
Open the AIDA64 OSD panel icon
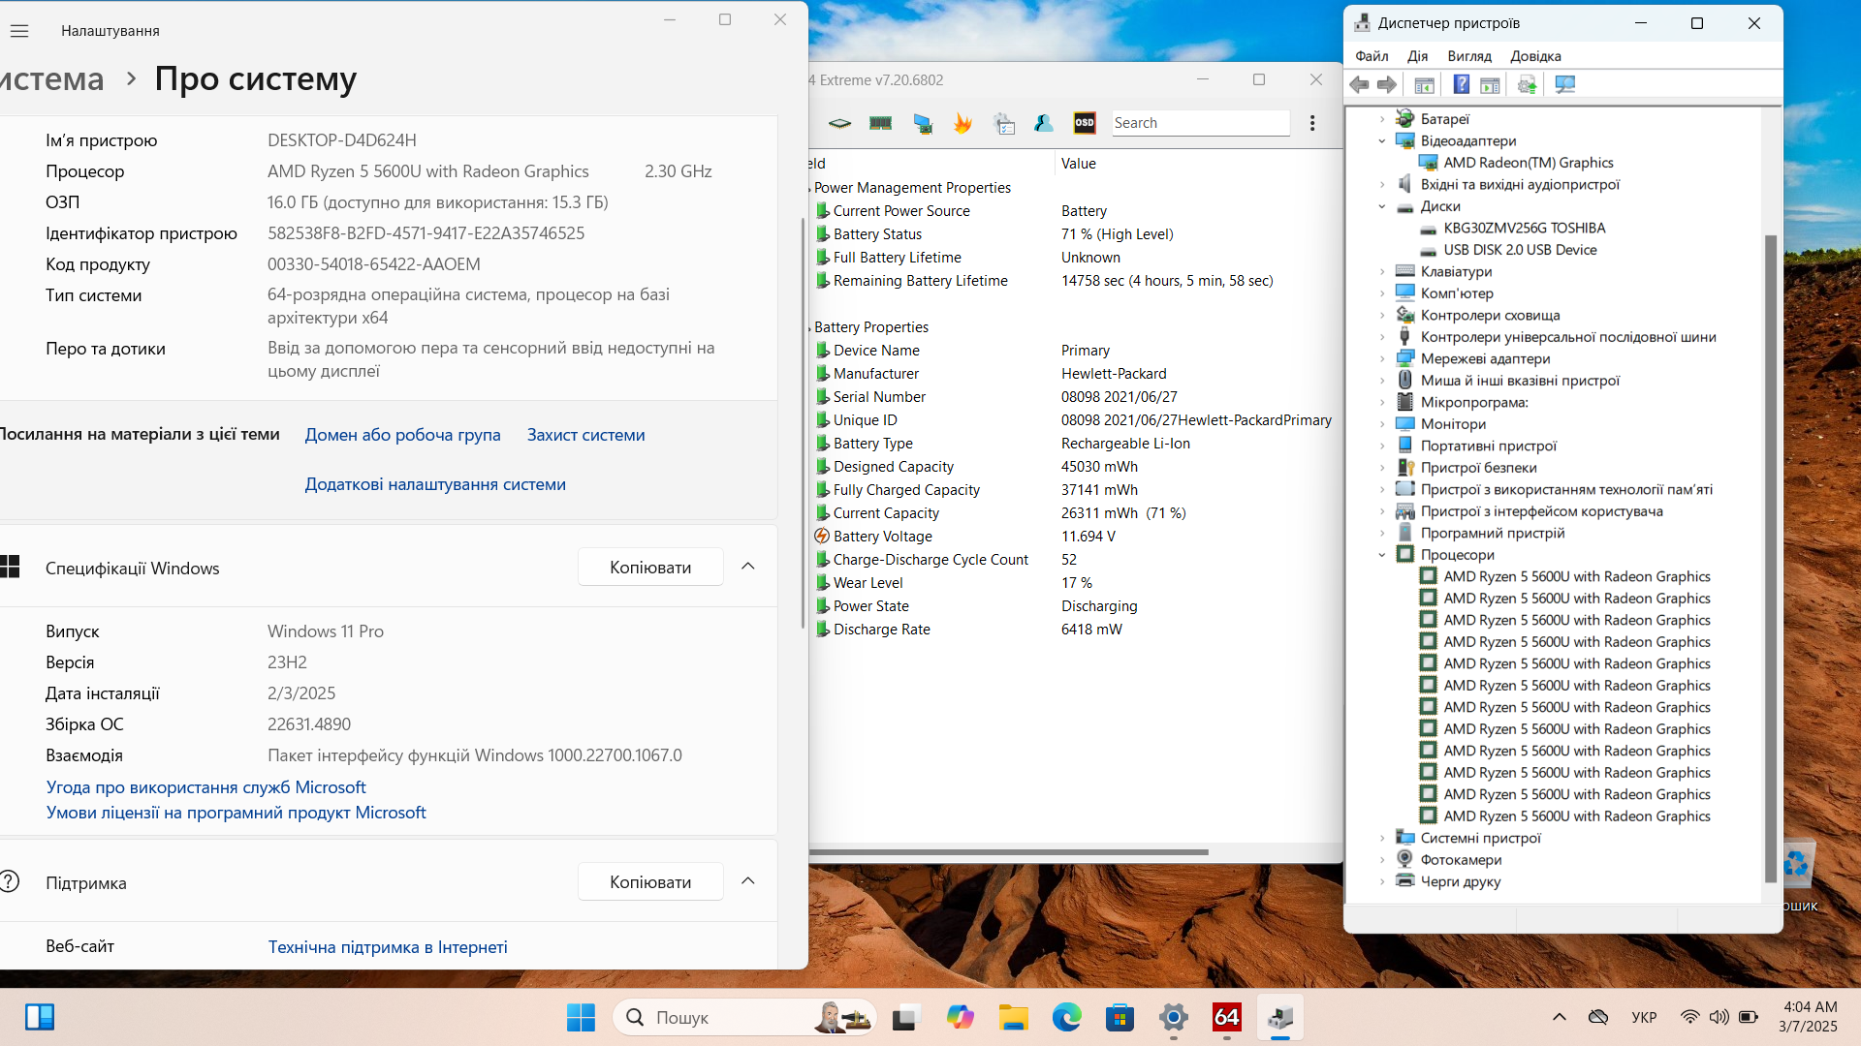[x=1085, y=123]
